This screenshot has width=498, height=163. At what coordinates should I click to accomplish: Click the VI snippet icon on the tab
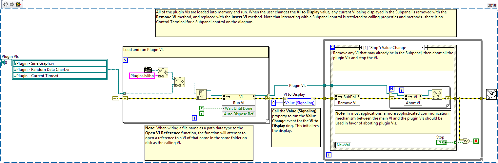(x=18, y=4)
